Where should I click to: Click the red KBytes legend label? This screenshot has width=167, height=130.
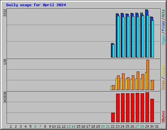click(163, 117)
